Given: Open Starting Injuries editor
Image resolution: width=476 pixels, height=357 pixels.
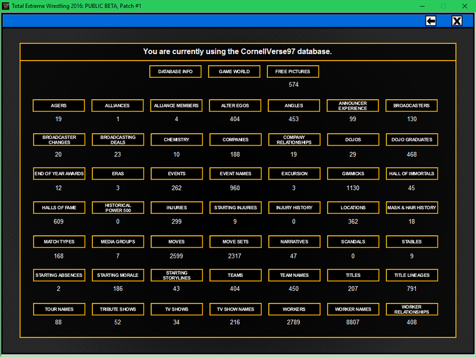Looking at the screenshot, I should click(236, 207).
